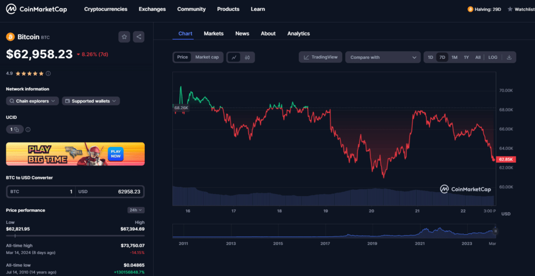Click the 24h high $67,394.69 value
Screen dimensions: 535x276
pos(132,229)
